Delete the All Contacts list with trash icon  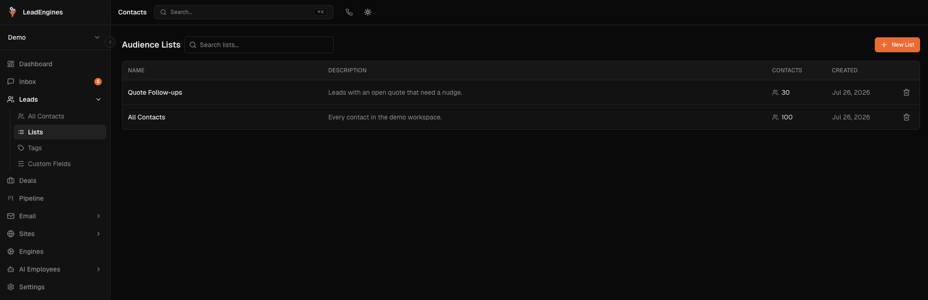pyautogui.click(x=907, y=117)
